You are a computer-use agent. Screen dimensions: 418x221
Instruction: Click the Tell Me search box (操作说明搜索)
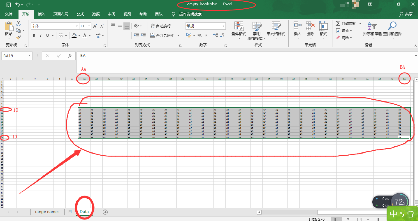[190, 14]
